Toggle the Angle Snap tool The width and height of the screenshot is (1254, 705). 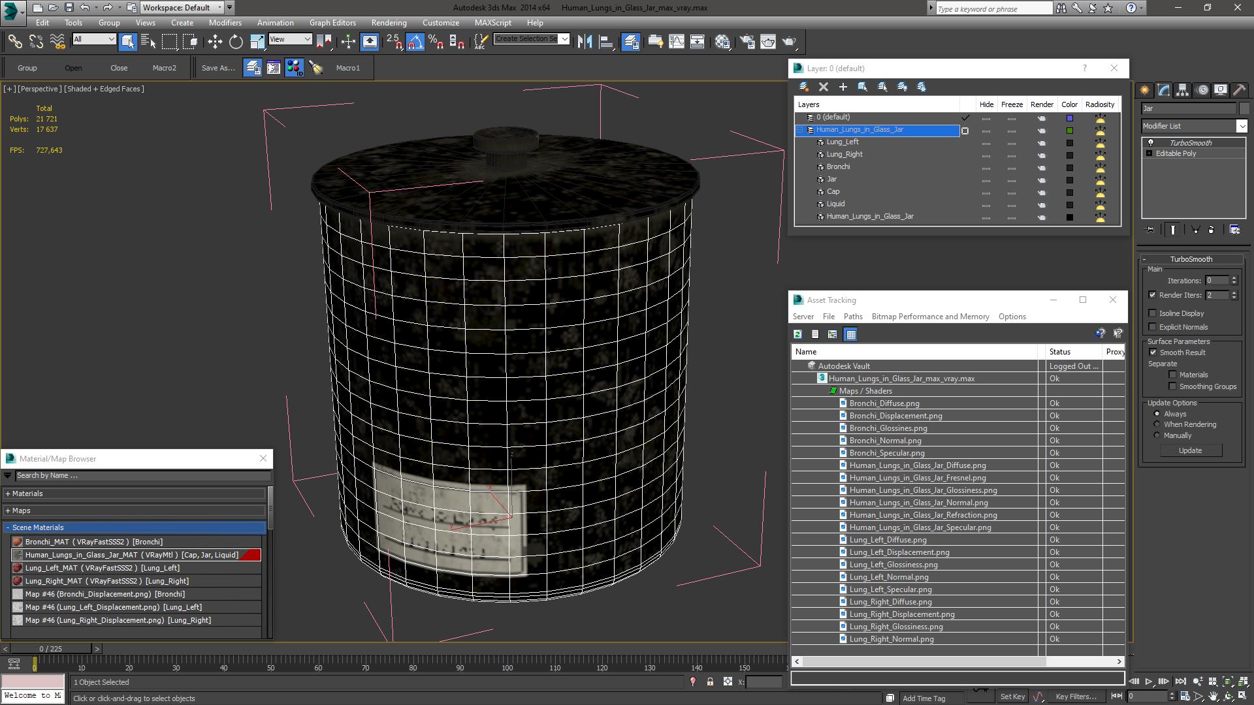coord(415,42)
